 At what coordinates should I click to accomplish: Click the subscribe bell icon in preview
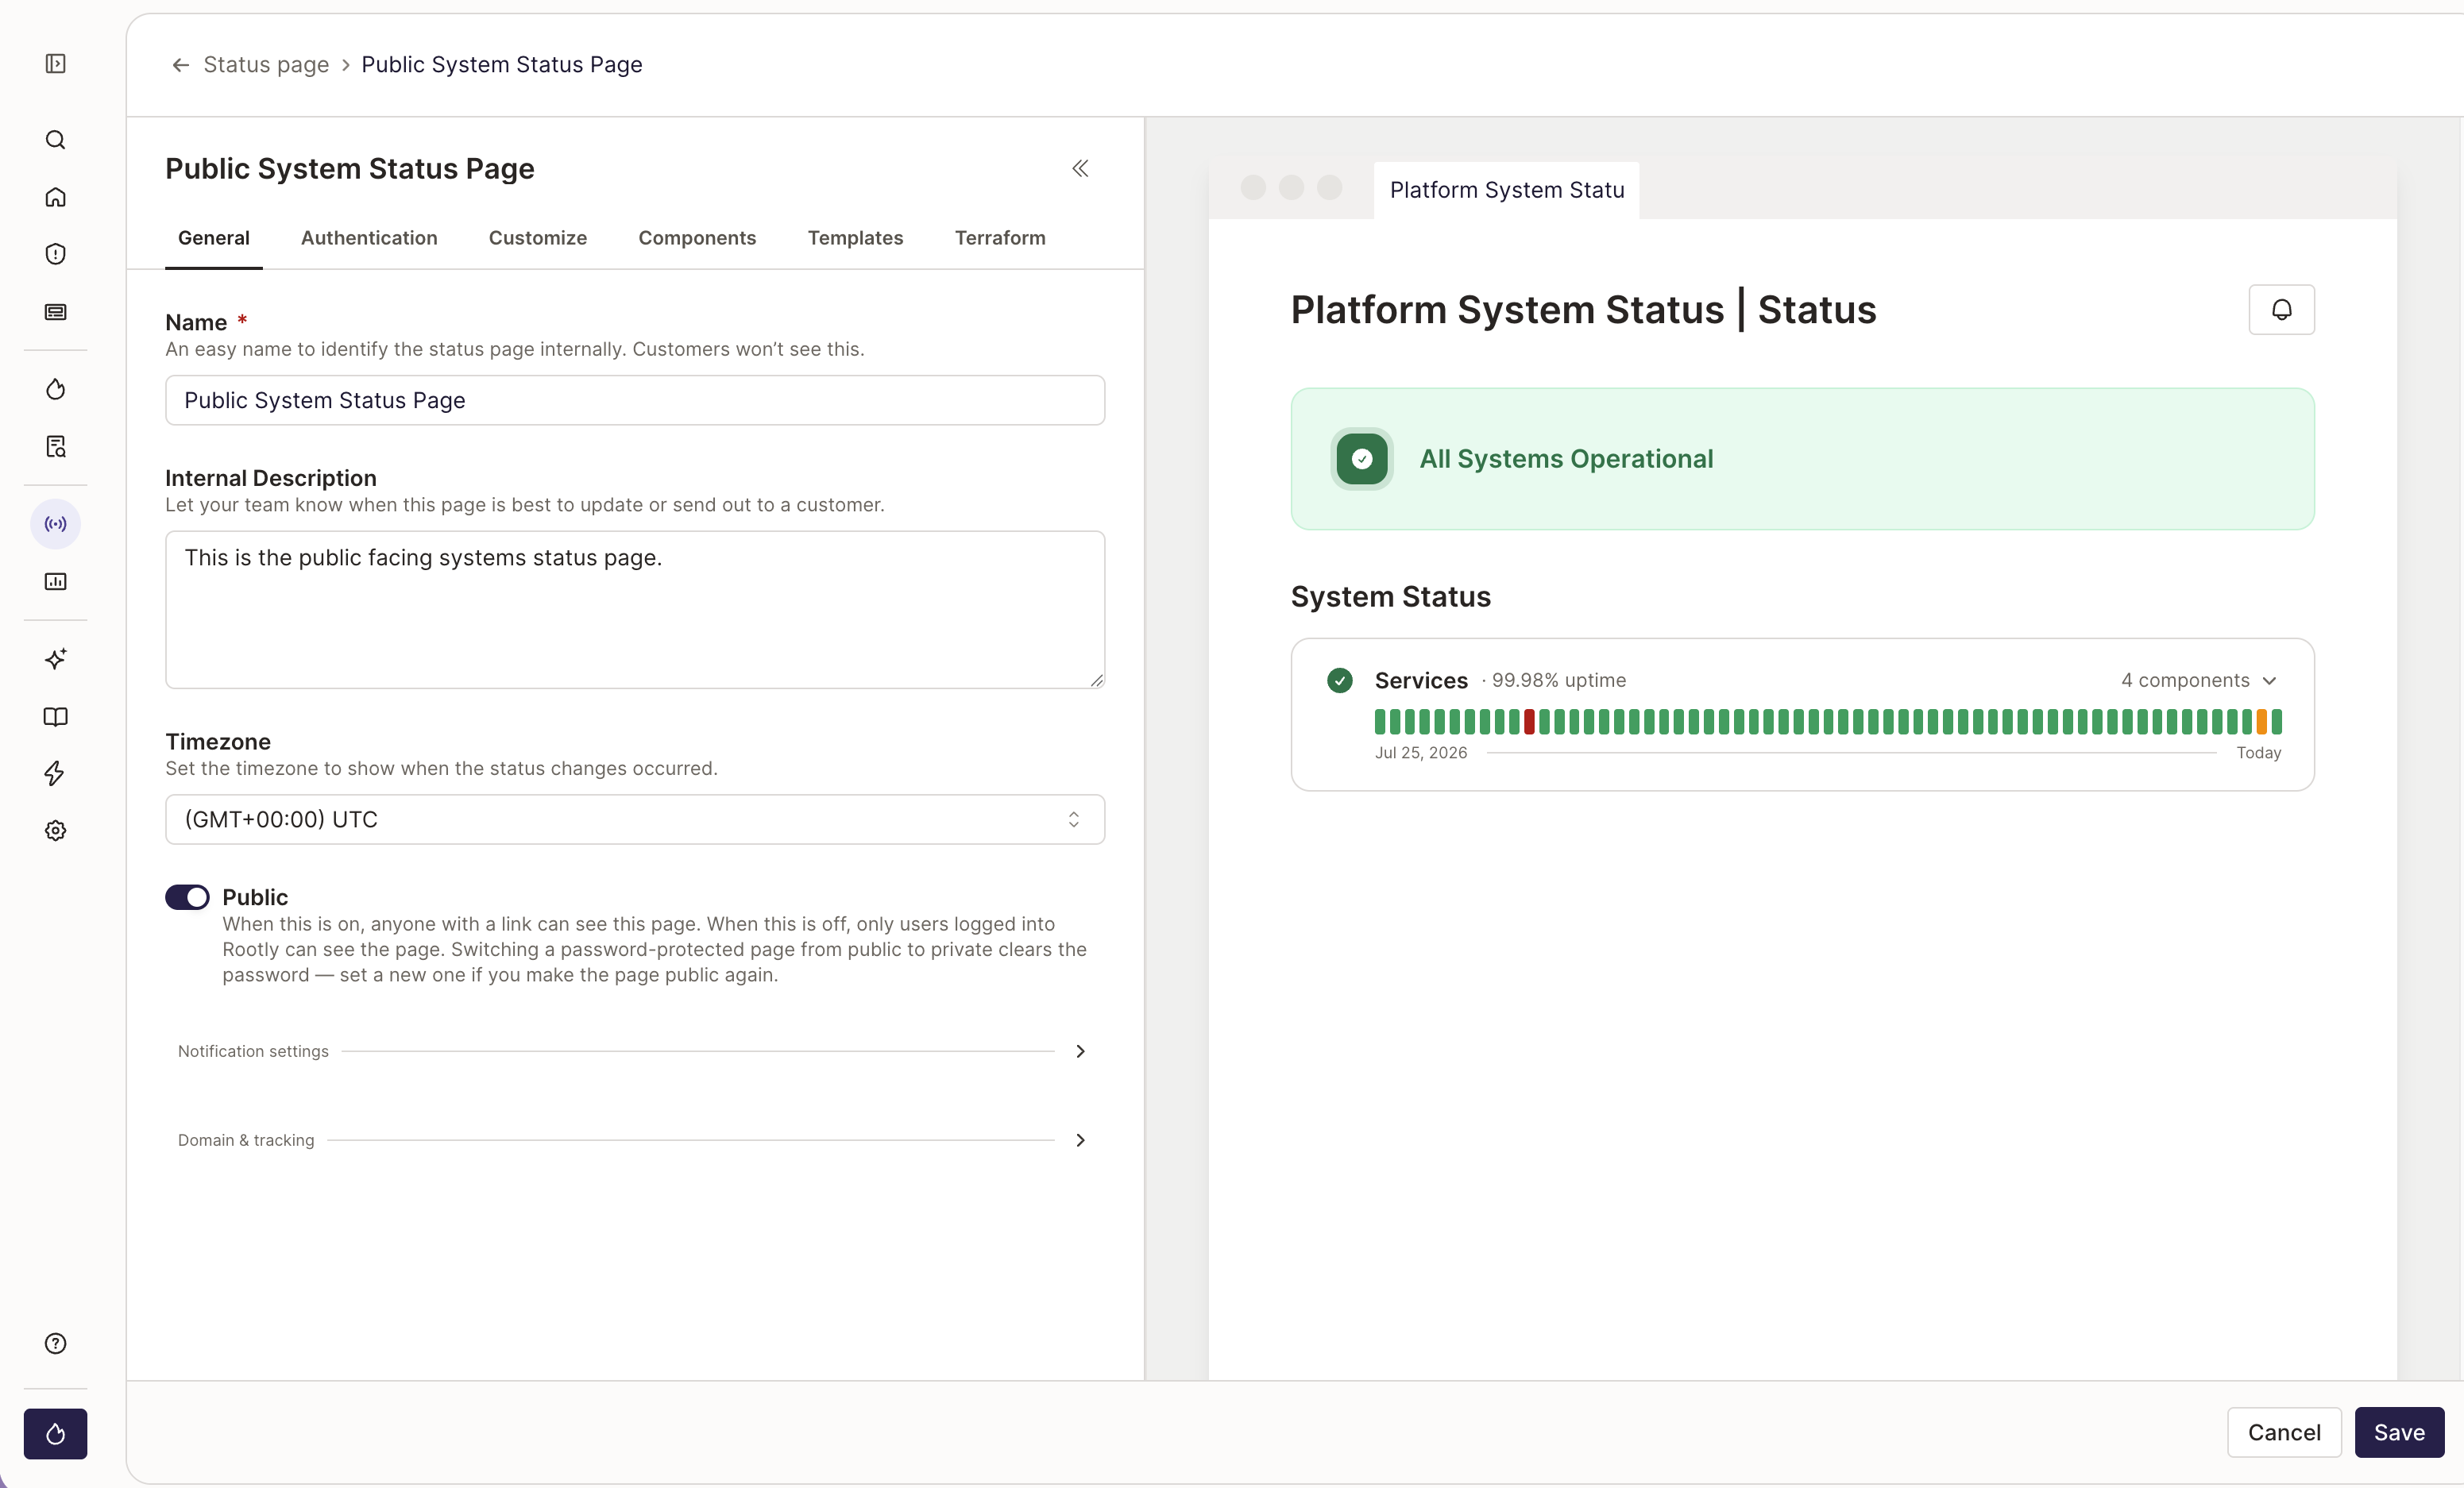click(x=2281, y=310)
